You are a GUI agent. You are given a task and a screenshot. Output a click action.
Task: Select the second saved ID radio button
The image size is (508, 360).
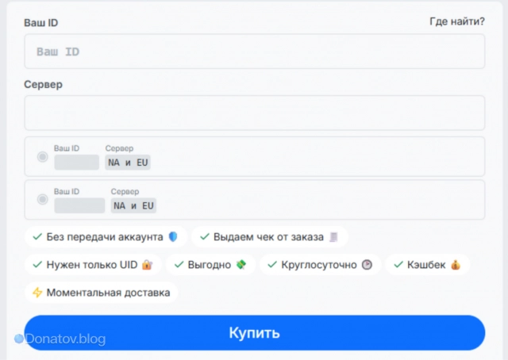(42, 199)
